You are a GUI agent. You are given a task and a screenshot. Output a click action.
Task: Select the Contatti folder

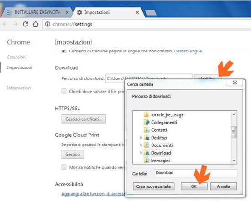point(159,130)
